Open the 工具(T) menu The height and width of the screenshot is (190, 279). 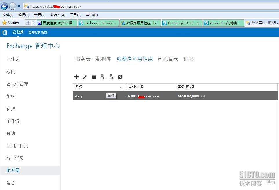[x=76, y=15]
